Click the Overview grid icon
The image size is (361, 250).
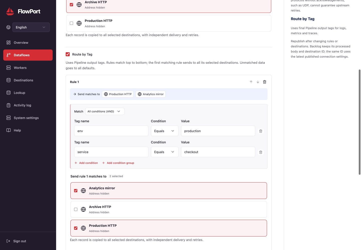pos(9,42)
